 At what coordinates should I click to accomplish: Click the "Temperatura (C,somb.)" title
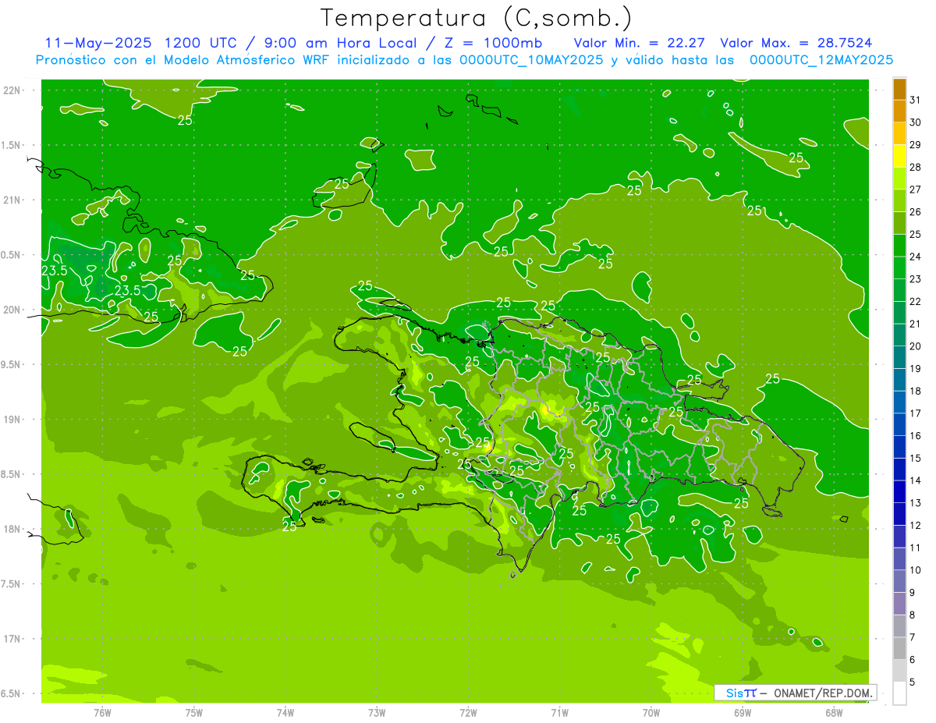[477, 19]
